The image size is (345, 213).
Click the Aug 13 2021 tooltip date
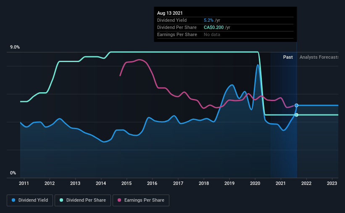pos(170,13)
